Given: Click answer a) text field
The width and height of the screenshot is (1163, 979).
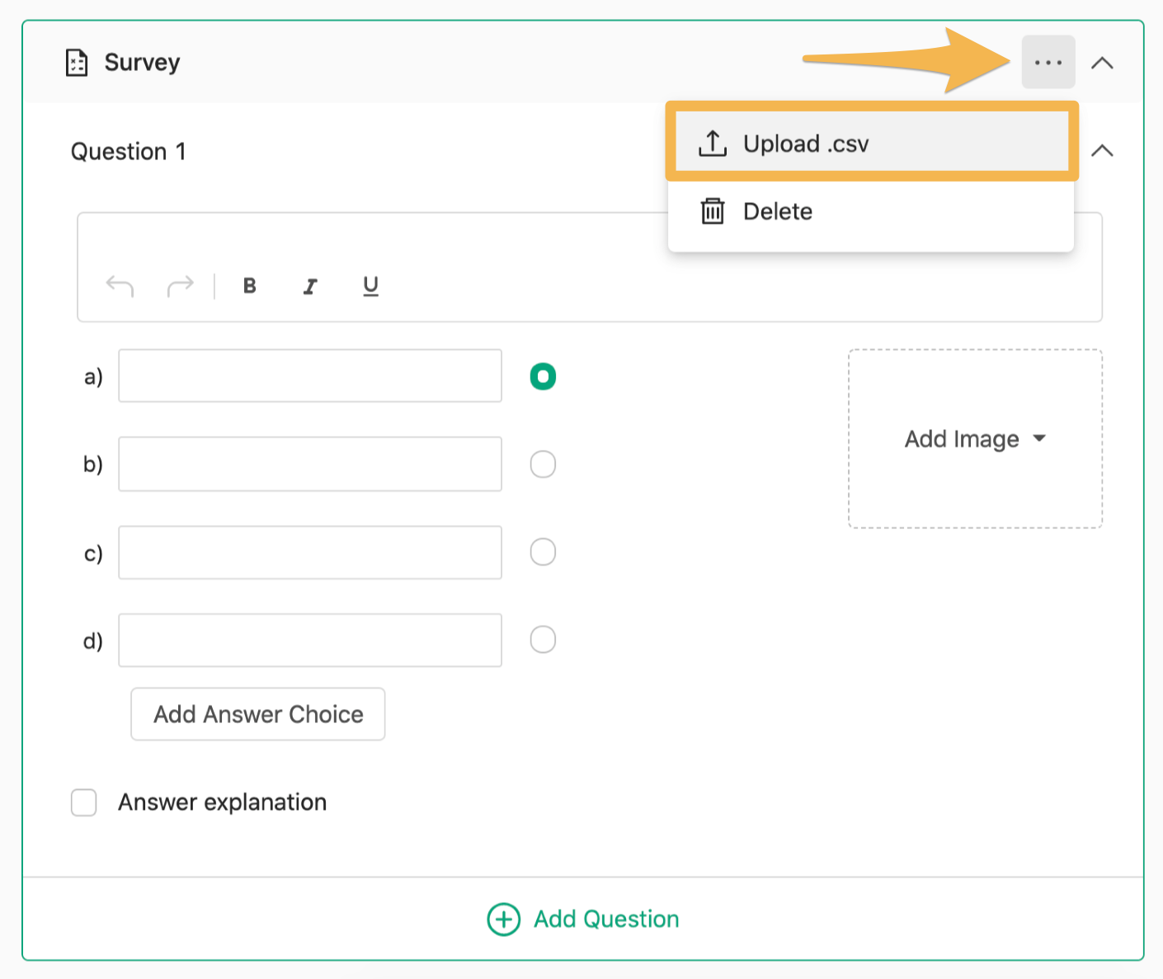Looking at the screenshot, I should pos(310,376).
